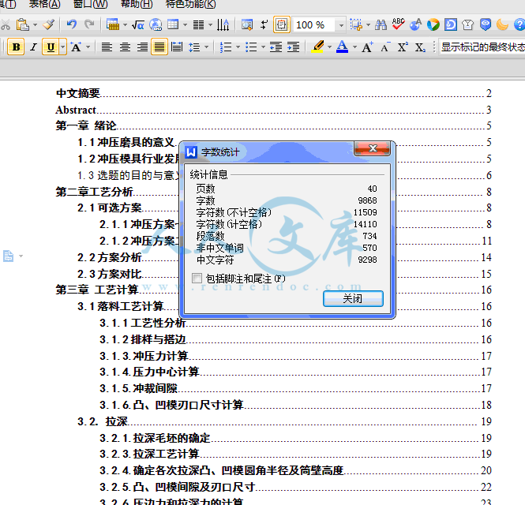This screenshot has width=525, height=505.
Task: Toggle Underline formatting
Action: (51, 47)
